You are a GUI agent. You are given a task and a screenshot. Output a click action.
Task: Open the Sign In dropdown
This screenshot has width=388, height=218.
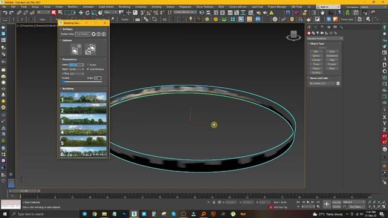[329, 7]
